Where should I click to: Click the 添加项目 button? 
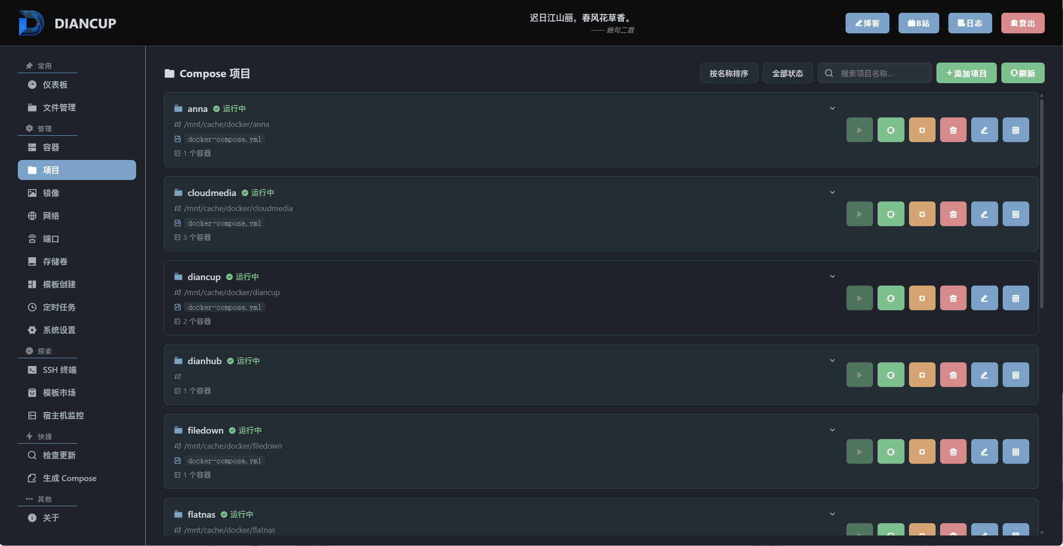(x=966, y=74)
